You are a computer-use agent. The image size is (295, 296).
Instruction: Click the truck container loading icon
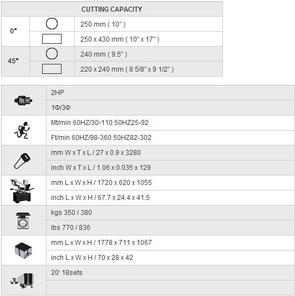(22, 280)
